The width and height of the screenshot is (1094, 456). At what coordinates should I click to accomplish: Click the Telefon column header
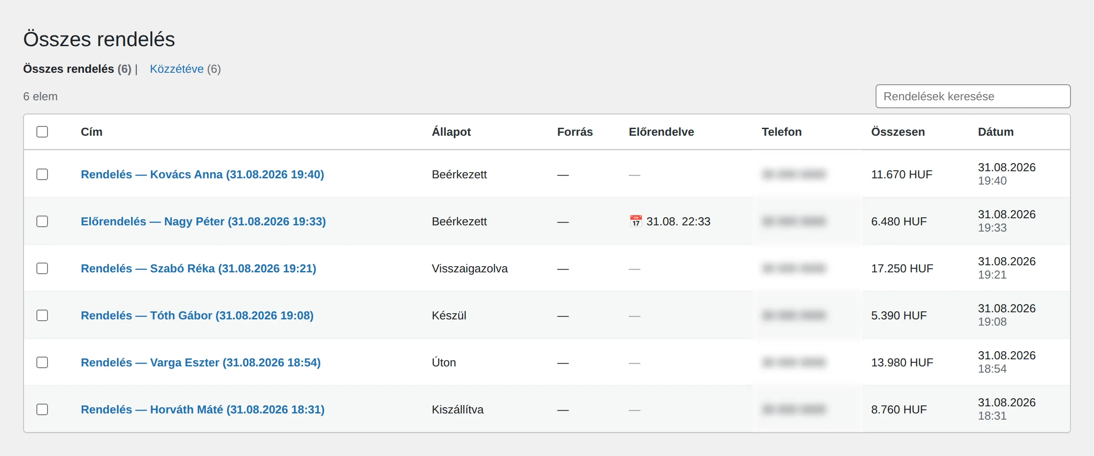(x=781, y=132)
